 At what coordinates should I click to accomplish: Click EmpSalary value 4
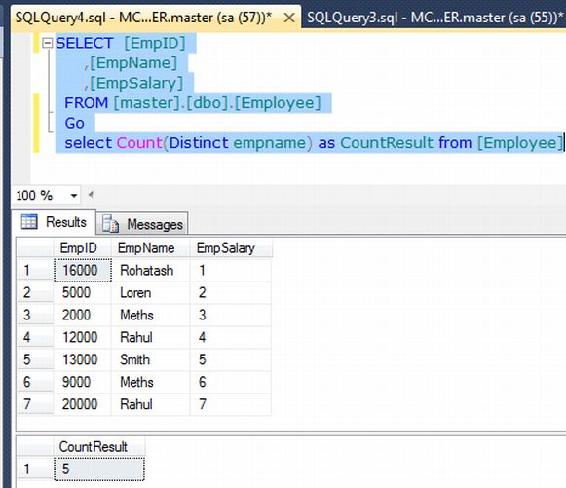point(231,337)
